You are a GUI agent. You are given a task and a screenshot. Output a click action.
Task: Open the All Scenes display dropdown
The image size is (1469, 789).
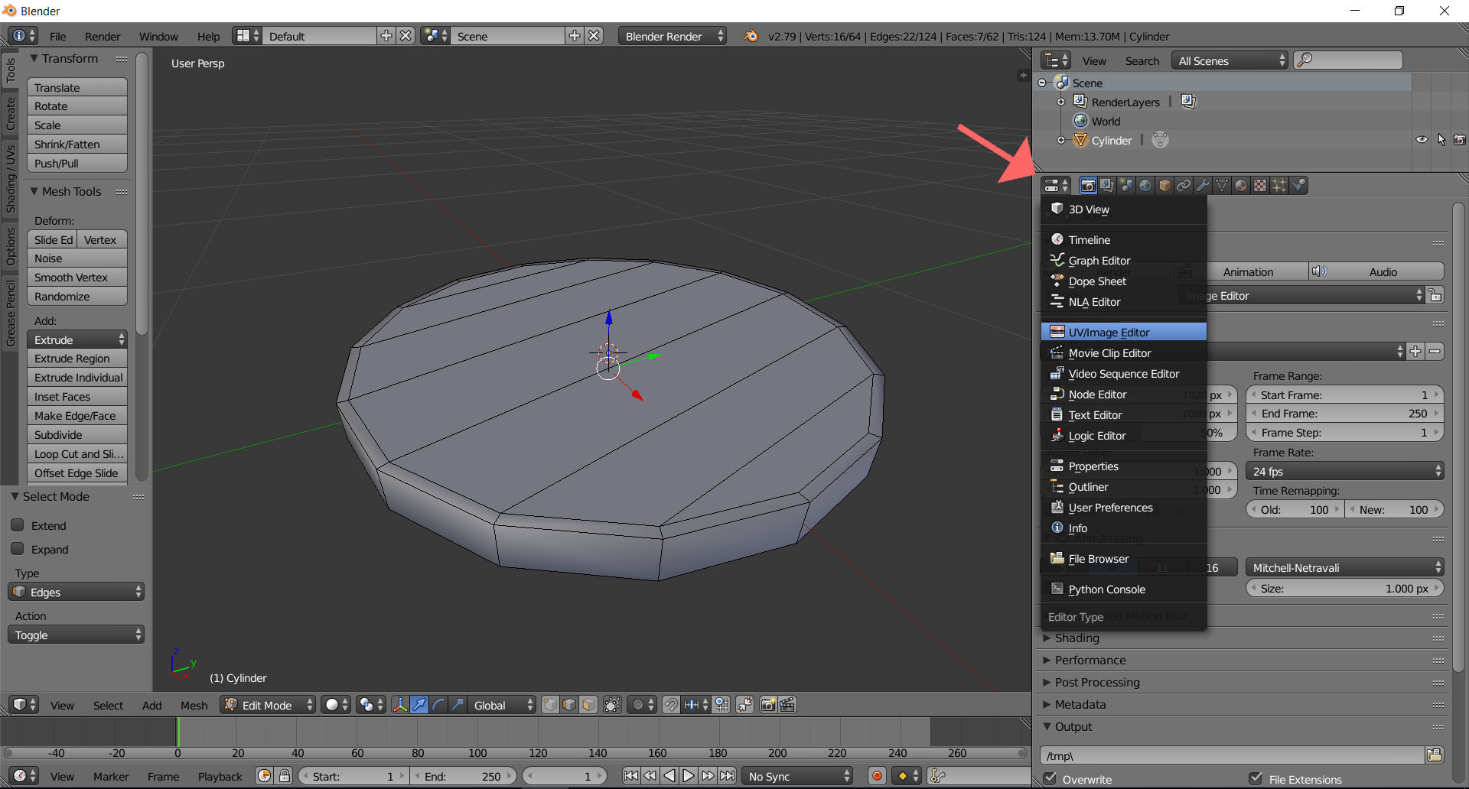[1230, 60]
